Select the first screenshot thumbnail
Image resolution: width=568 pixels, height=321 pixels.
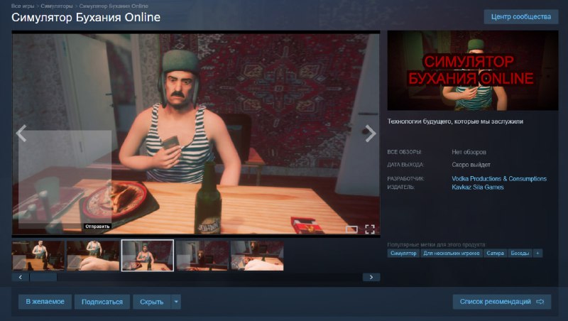pyautogui.click(x=38, y=256)
